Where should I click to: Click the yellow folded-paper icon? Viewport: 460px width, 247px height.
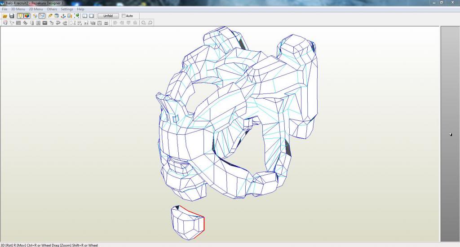(35, 16)
